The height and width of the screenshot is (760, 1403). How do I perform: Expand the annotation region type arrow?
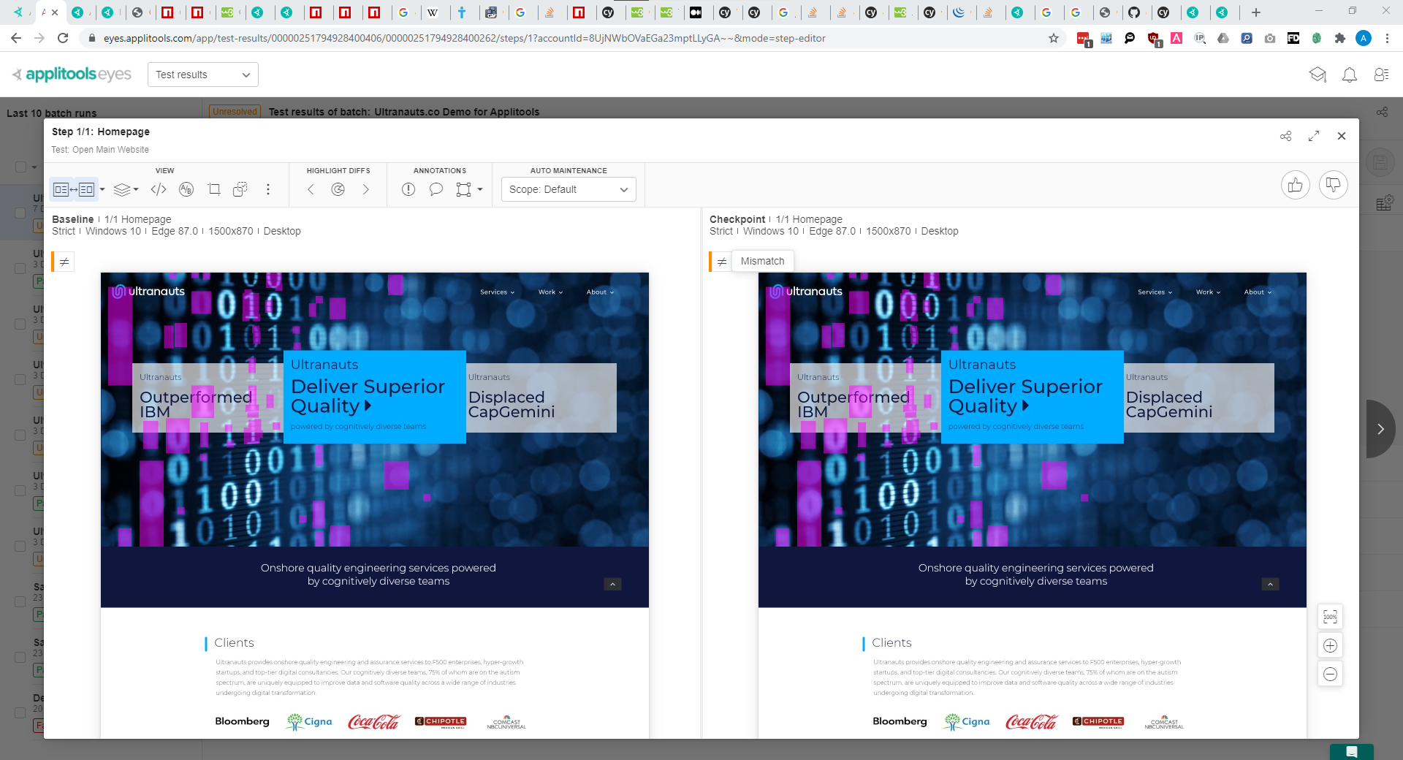tap(480, 190)
